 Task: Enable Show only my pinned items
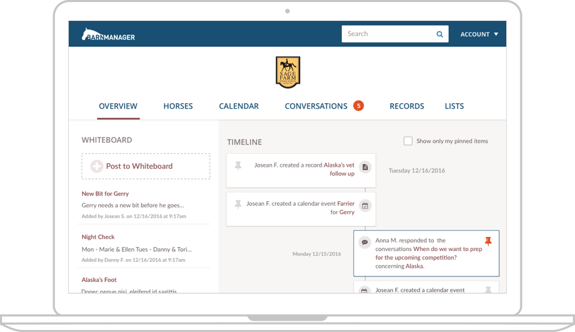pos(408,141)
